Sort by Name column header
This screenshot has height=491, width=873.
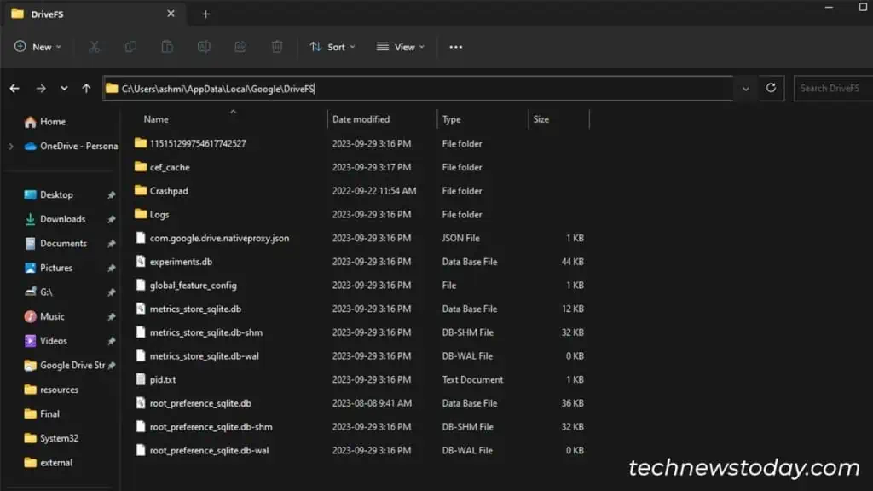[x=156, y=119]
